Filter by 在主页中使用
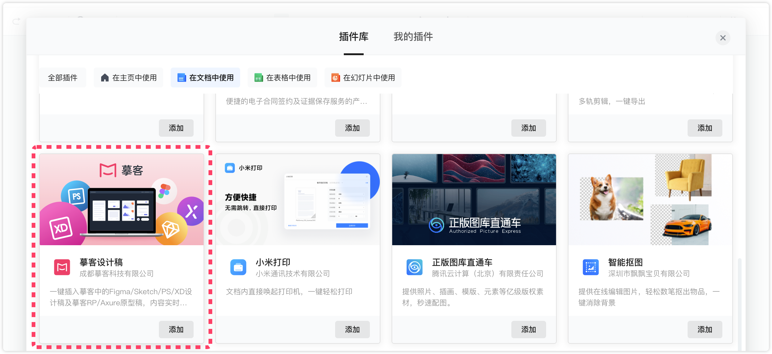This screenshot has height=354, width=772. tap(128, 77)
